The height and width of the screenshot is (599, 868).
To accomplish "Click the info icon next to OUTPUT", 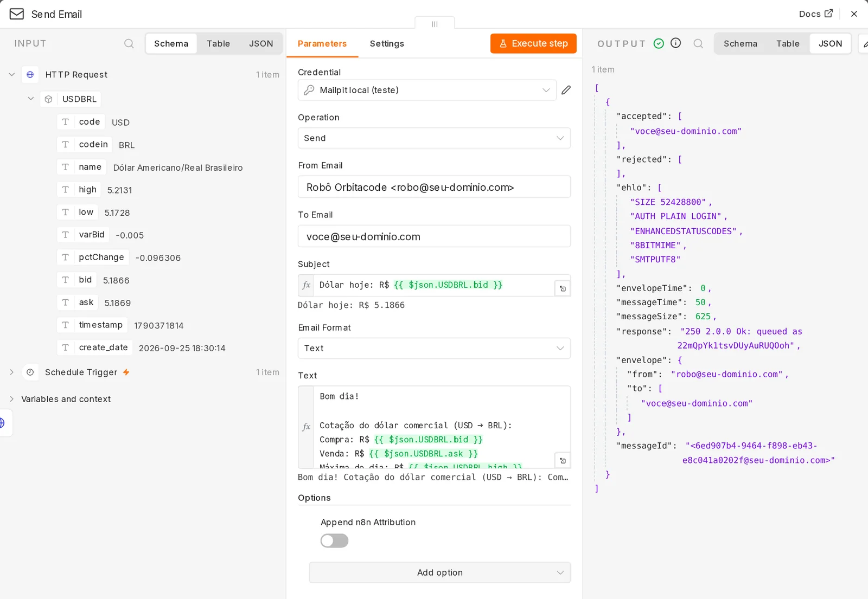I will 675,43.
